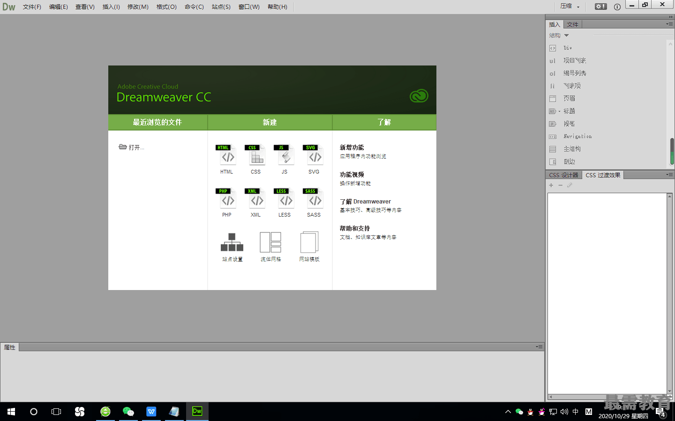Viewport: 675px width, 421px height.
Task: Click CSS panel scrollbar down arrow
Action: pos(669,391)
